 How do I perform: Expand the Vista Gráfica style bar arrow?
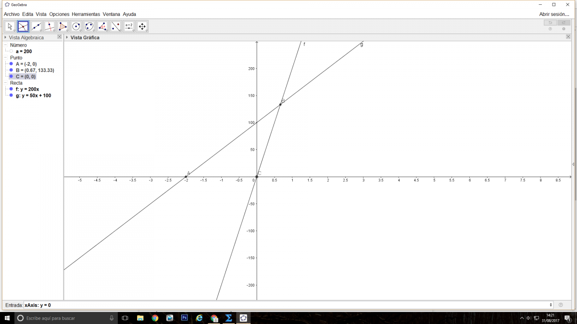[x=67, y=37]
